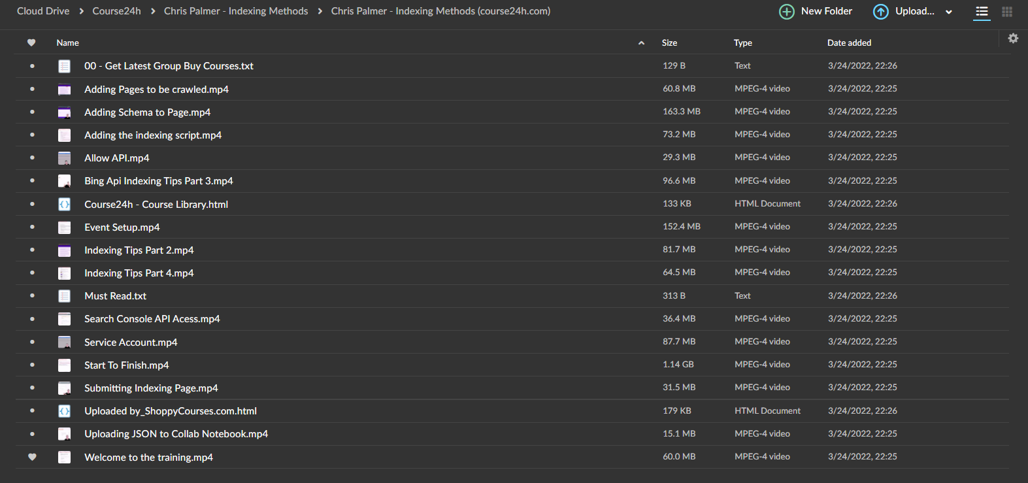Select Uploaded by_ShoppyCourses.com.html name

(x=171, y=411)
